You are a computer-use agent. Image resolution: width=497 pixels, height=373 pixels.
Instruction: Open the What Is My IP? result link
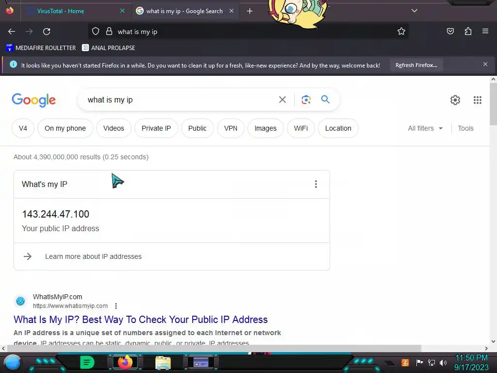point(140,320)
